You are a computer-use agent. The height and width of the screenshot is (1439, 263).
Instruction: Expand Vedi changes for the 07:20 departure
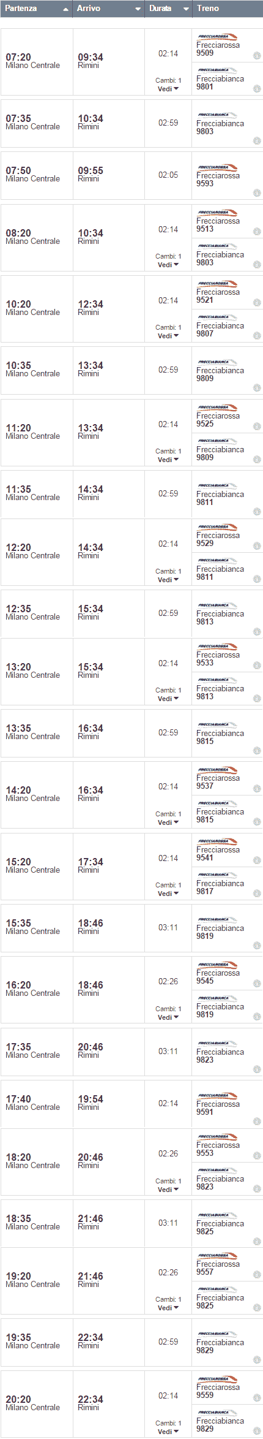[x=168, y=89]
